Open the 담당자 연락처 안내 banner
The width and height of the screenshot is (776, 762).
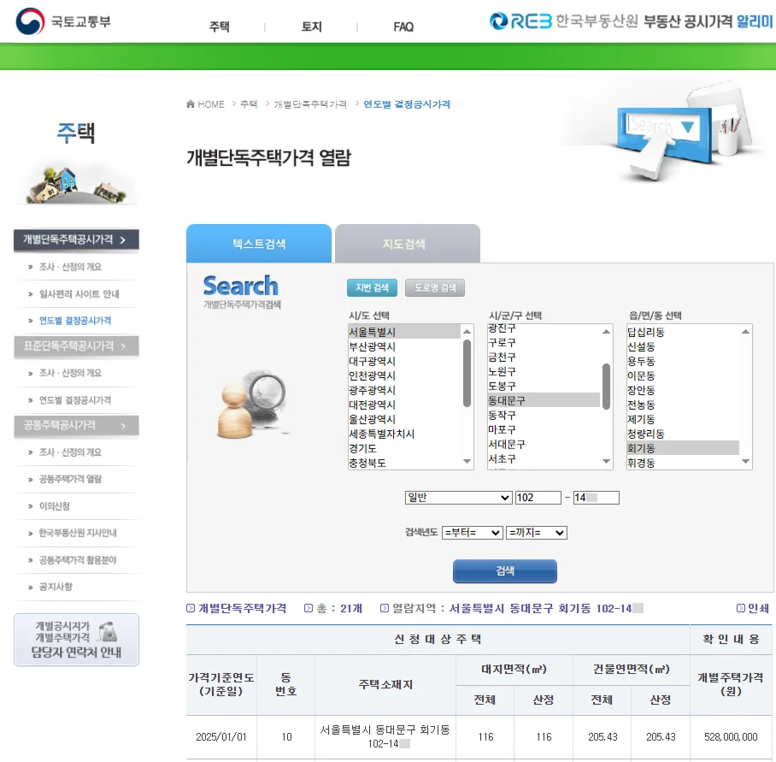coord(76,640)
